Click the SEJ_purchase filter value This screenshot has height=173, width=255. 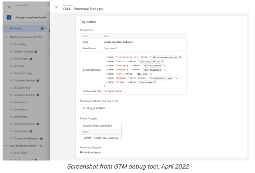pos(110,138)
